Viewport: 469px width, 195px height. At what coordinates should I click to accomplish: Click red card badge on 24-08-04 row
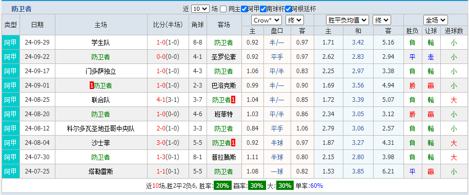[x=233, y=143]
